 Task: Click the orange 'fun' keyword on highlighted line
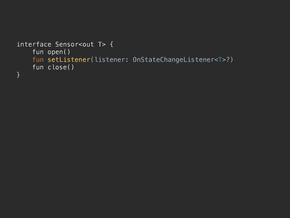tap(38, 60)
